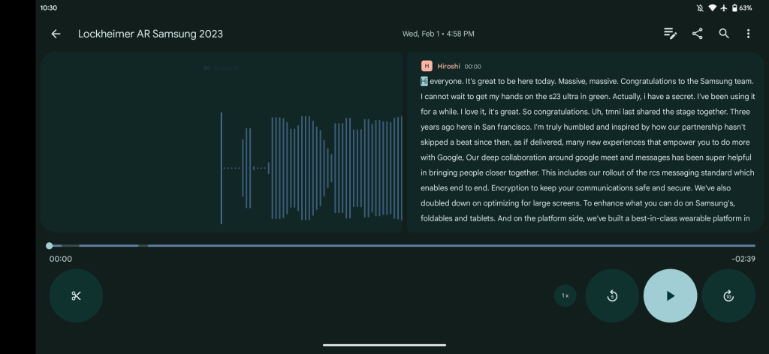Open search in the transcript
Image resolution: width=769 pixels, height=354 pixels.
(724, 34)
